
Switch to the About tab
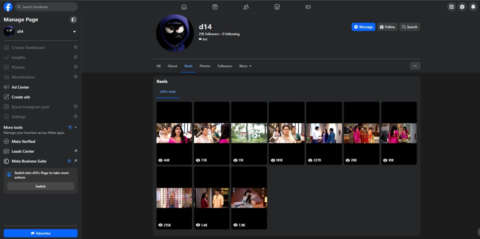(x=172, y=66)
